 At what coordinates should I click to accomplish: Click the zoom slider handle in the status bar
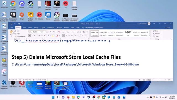159,80
